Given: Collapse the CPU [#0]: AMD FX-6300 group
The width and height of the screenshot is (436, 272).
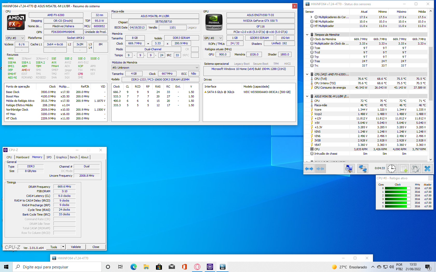Looking at the screenshot, I should point(307,74).
